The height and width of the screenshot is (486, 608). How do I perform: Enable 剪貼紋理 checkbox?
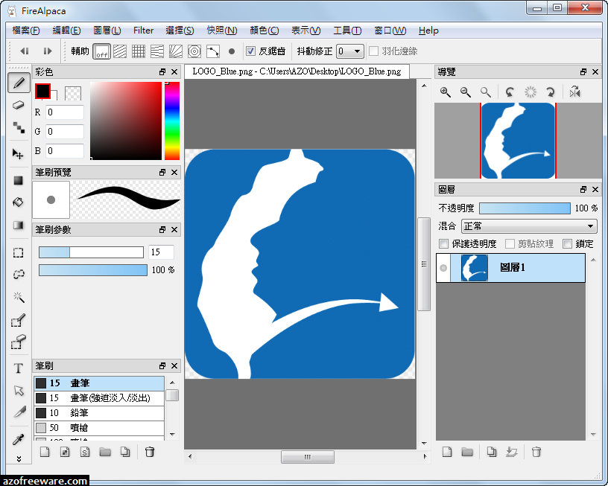tap(510, 243)
